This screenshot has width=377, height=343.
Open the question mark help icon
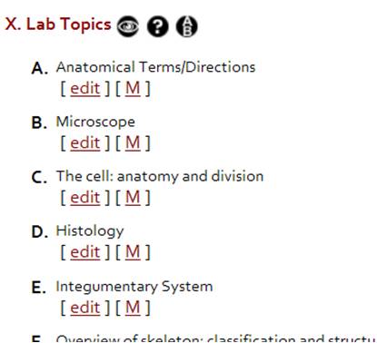click(x=157, y=26)
